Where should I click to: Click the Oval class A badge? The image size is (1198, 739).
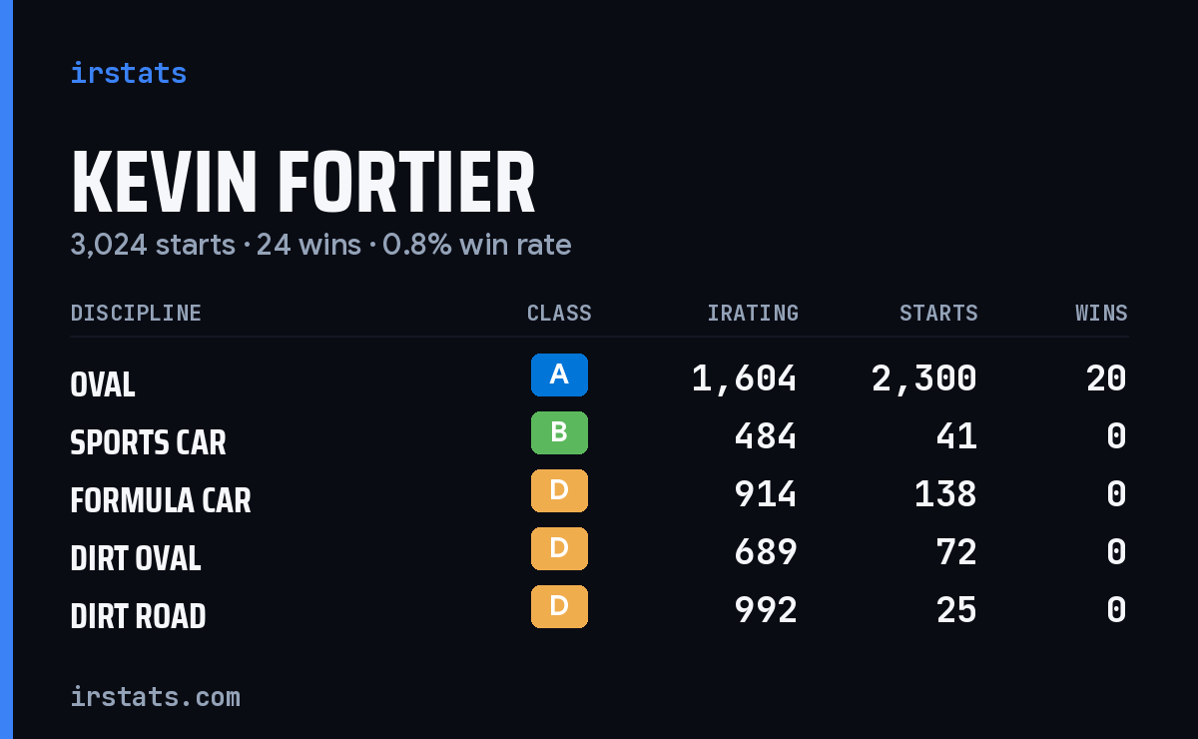point(559,374)
